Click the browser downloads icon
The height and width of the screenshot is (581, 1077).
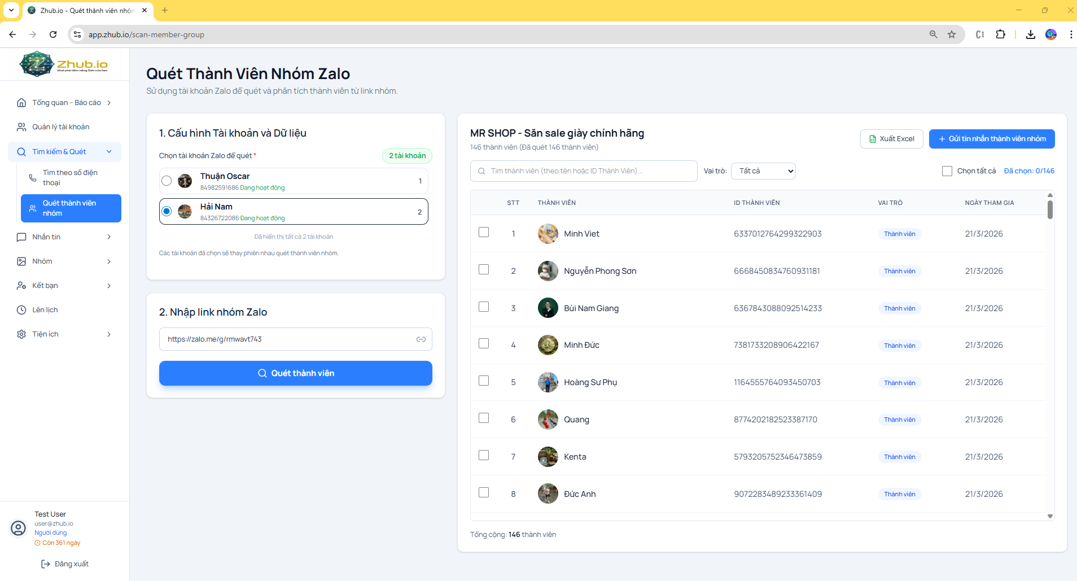pos(1030,34)
